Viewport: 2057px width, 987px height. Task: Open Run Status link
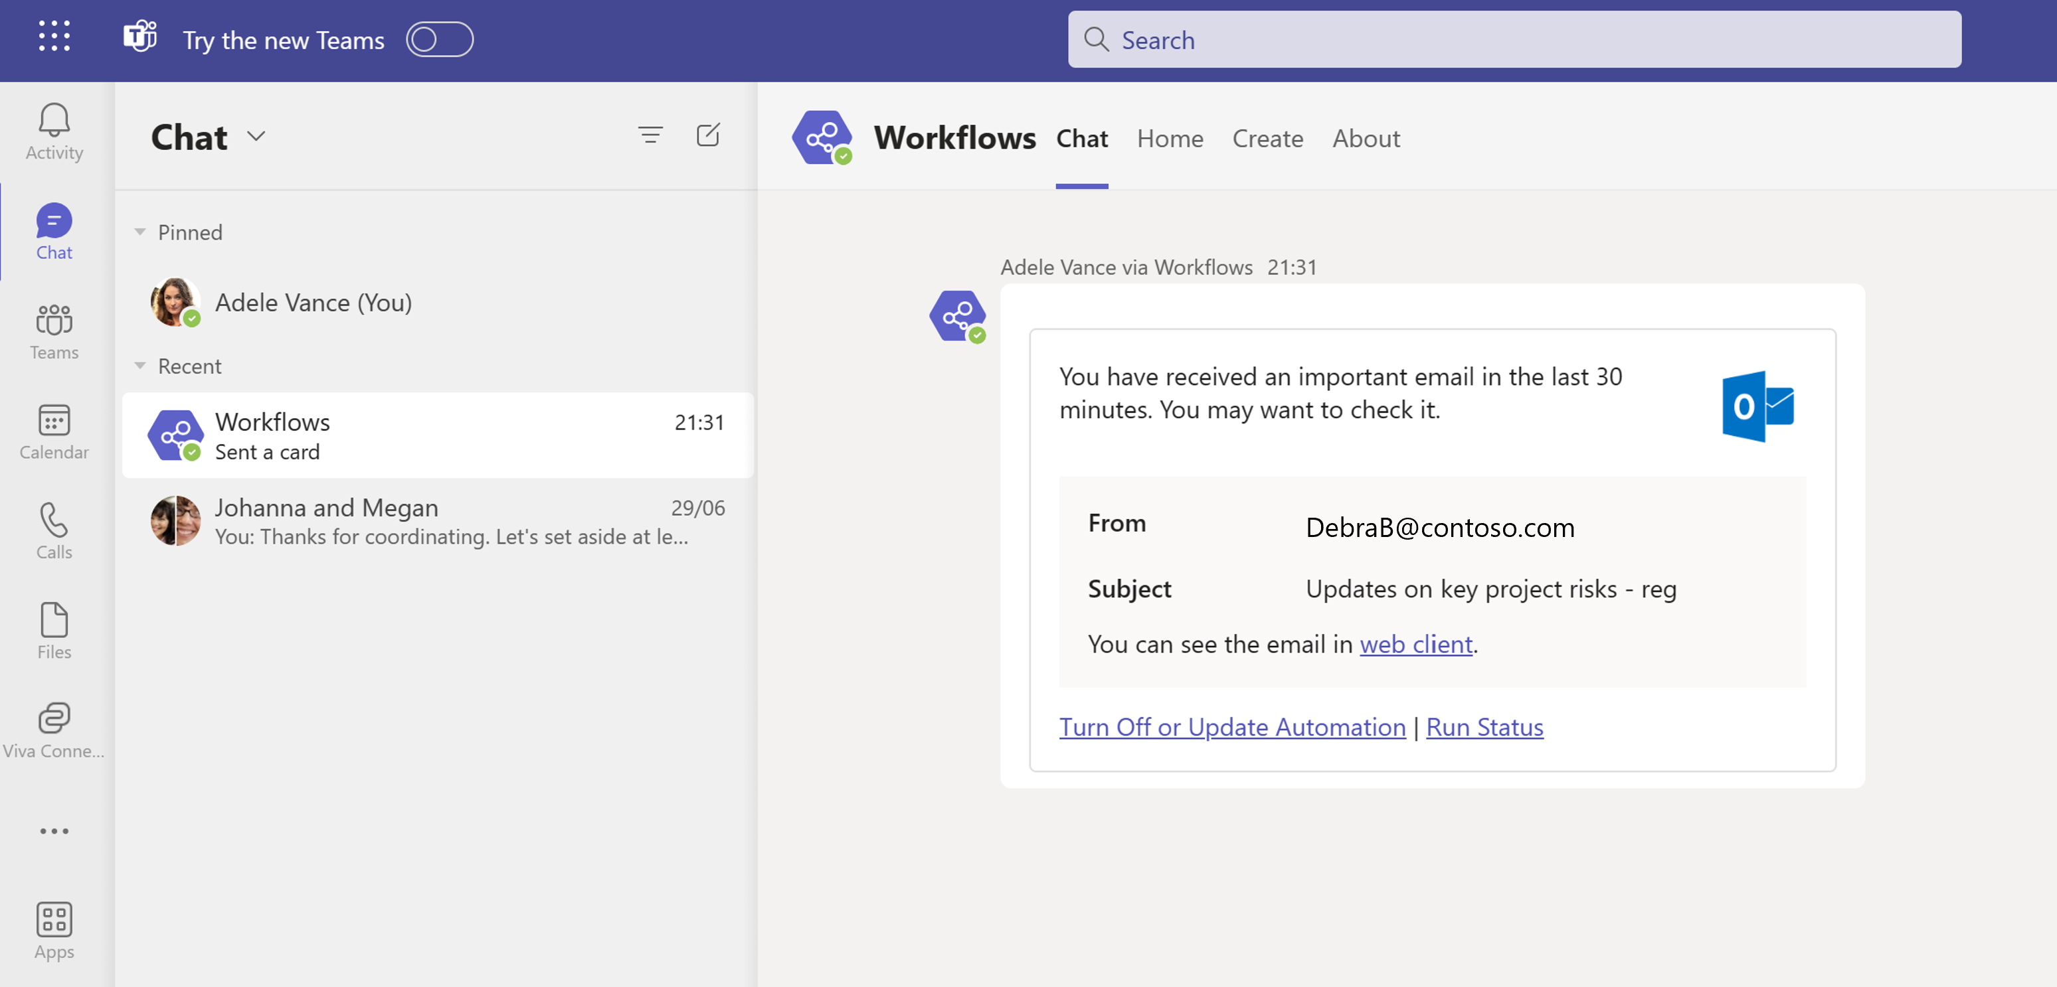pos(1484,727)
